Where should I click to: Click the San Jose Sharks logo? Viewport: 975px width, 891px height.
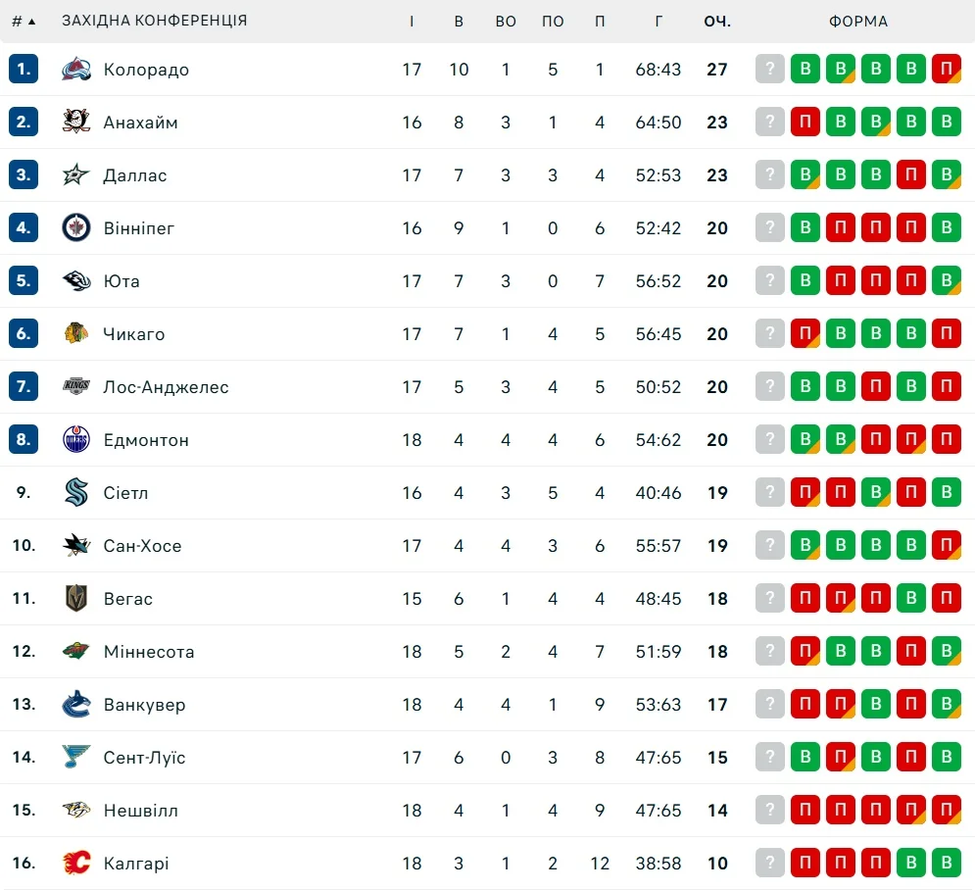76,546
